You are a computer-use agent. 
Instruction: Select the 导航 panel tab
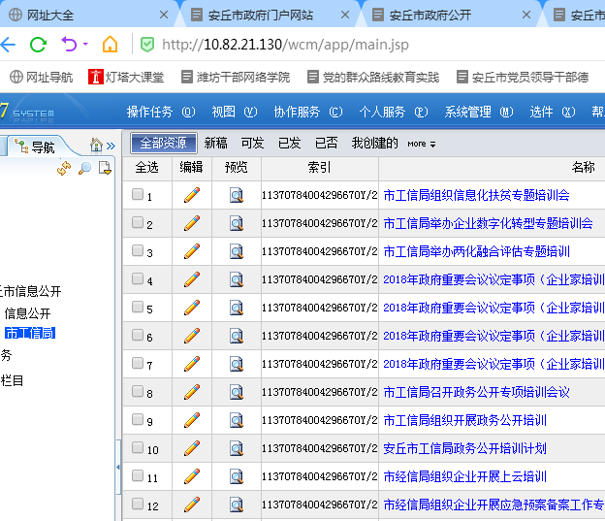pyautogui.click(x=35, y=147)
